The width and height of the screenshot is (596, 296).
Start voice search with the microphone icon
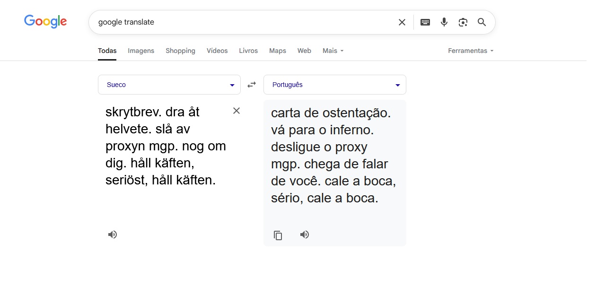point(444,22)
